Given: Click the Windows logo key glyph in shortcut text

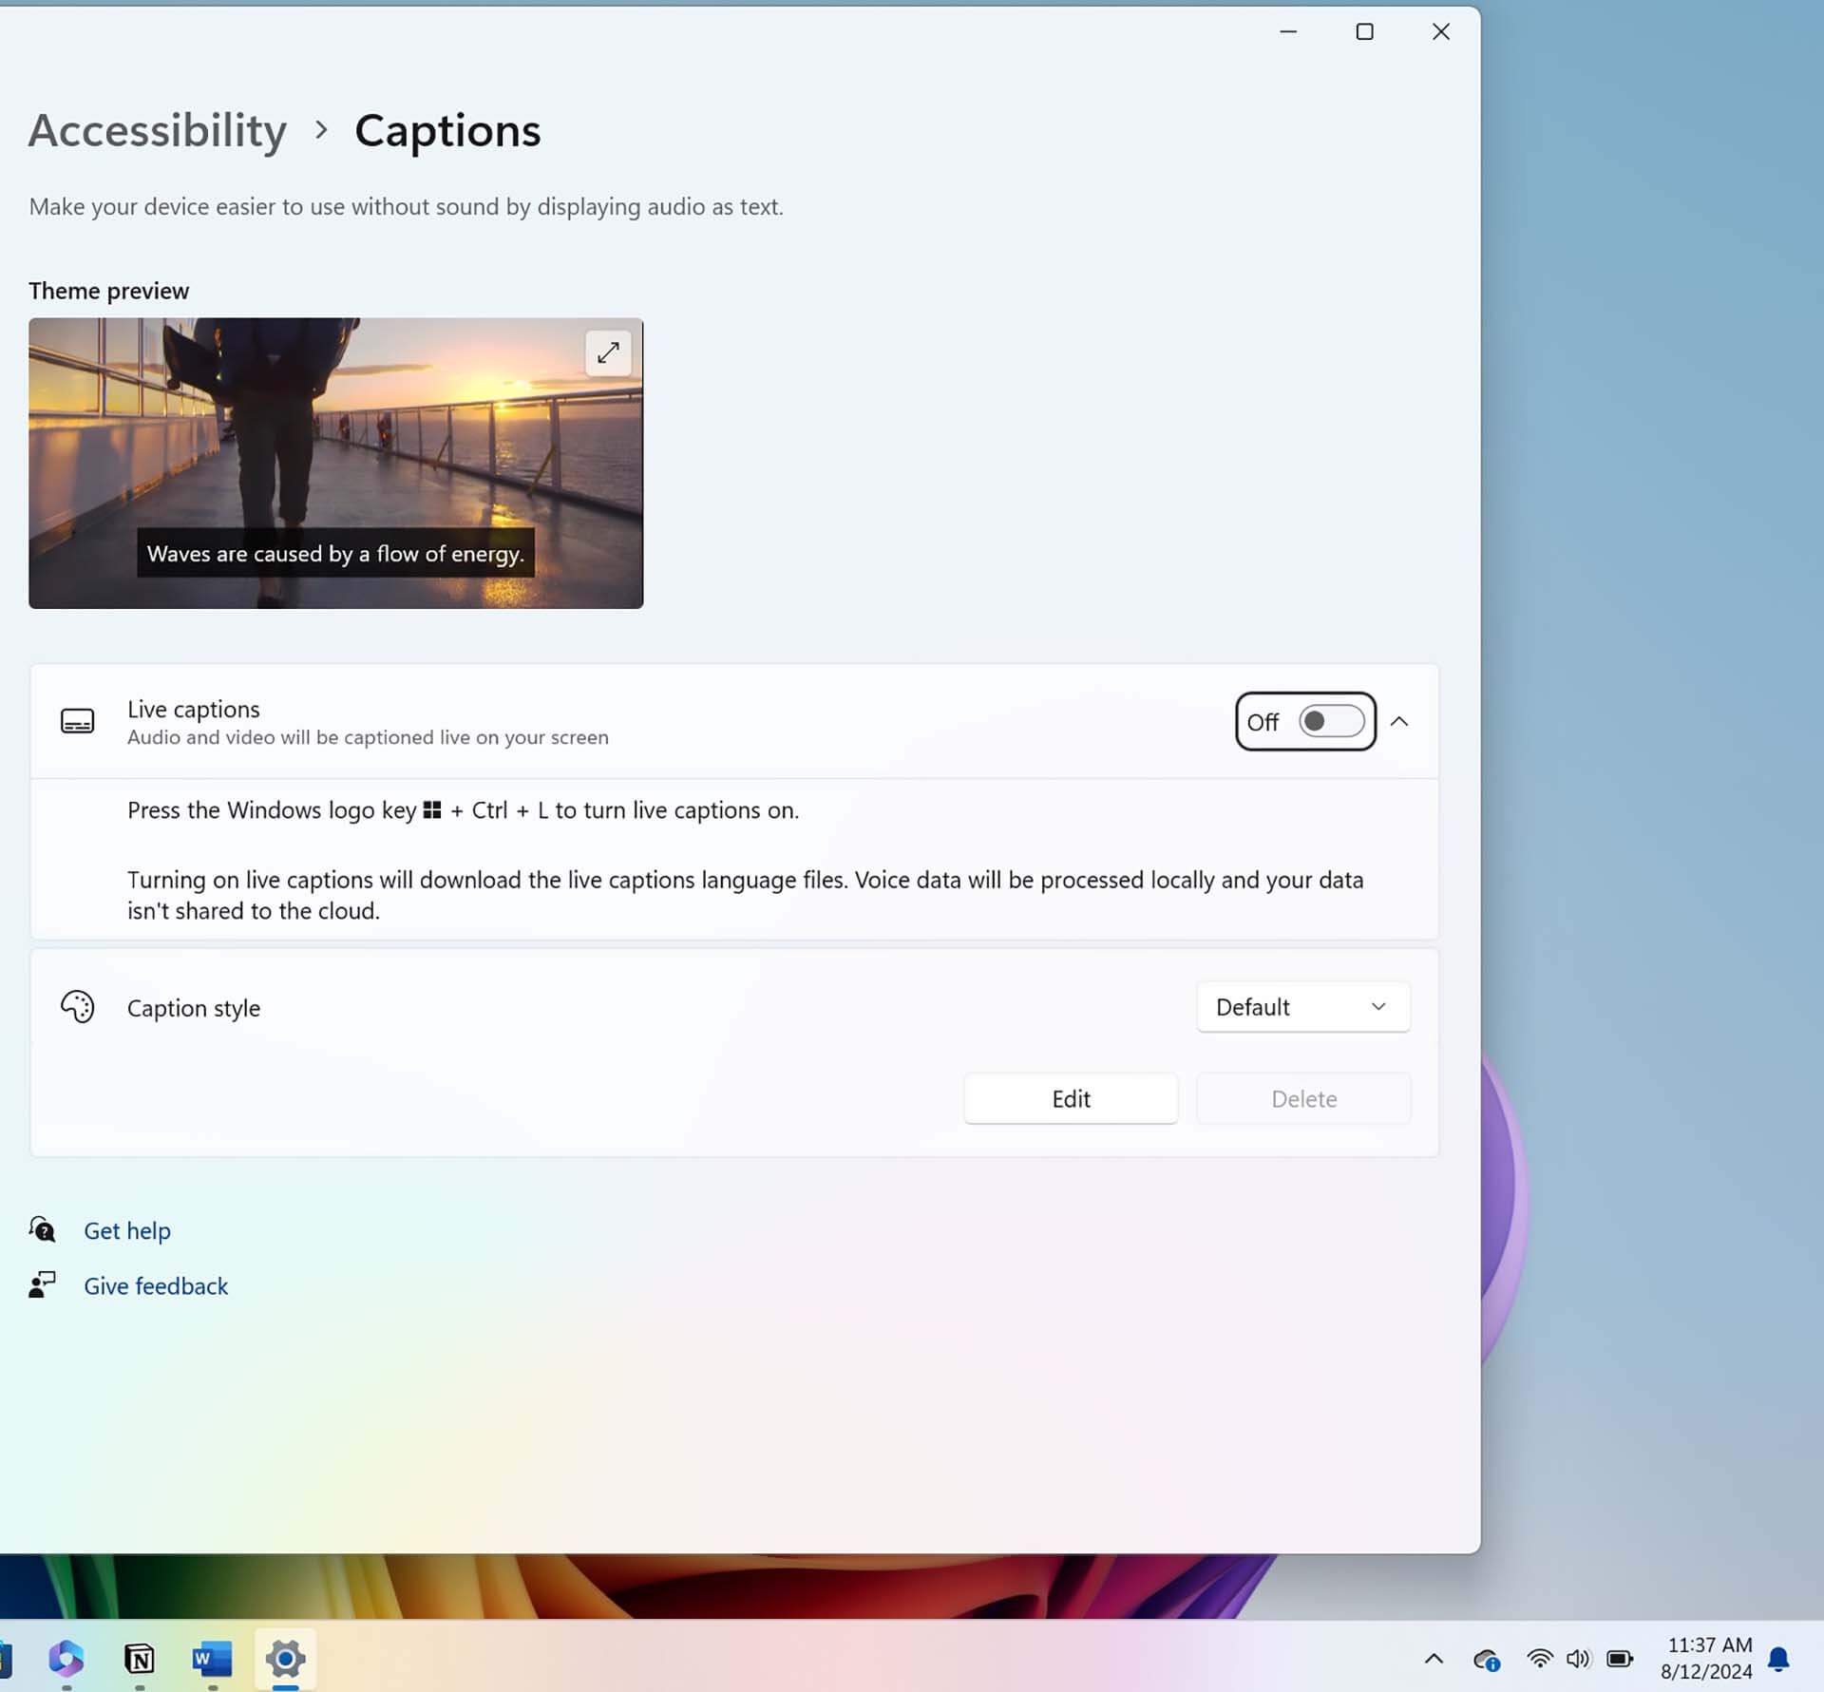Looking at the screenshot, I should (432, 809).
